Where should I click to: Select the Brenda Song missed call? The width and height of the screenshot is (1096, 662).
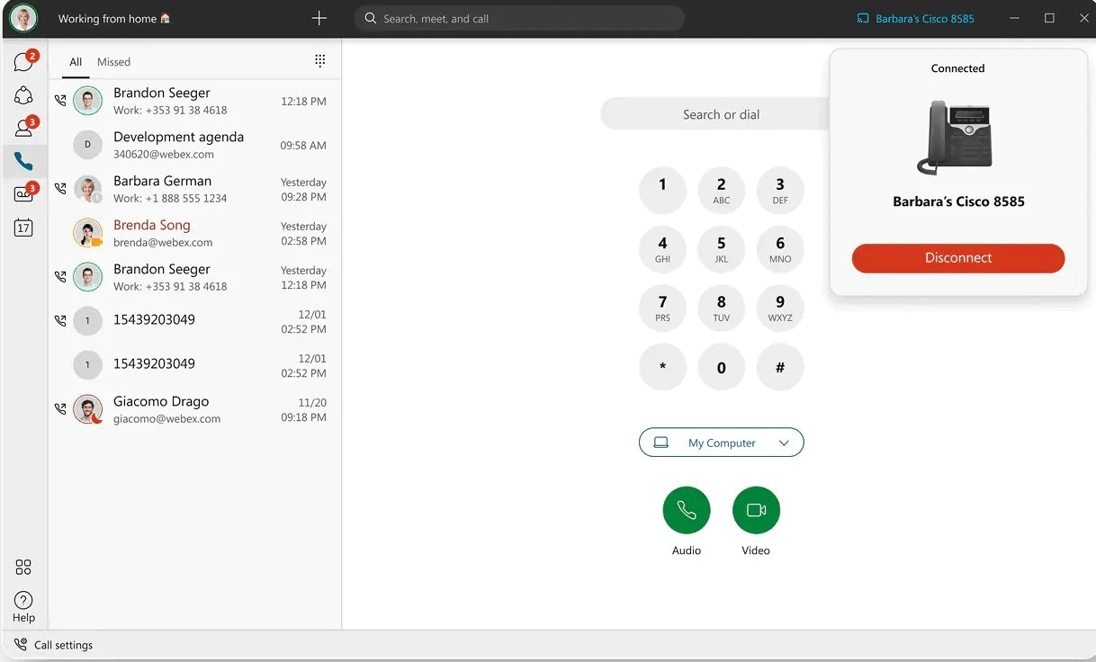click(194, 233)
